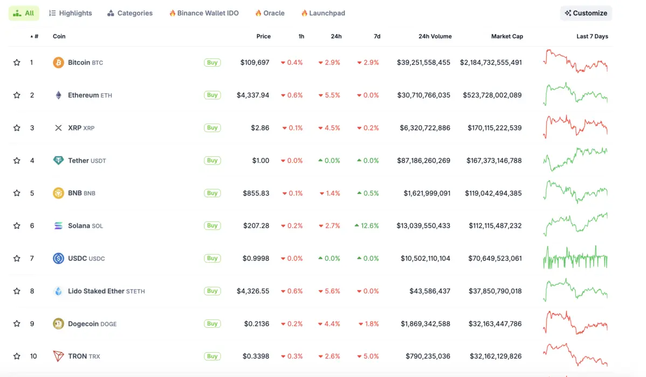Viewport: 646px width, 377px height.
Task: Click the TRON logo icon
Action: coord(58,357)
